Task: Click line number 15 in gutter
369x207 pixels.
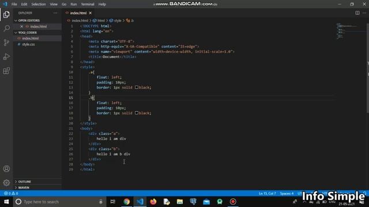Action: (x=71, y=98)
